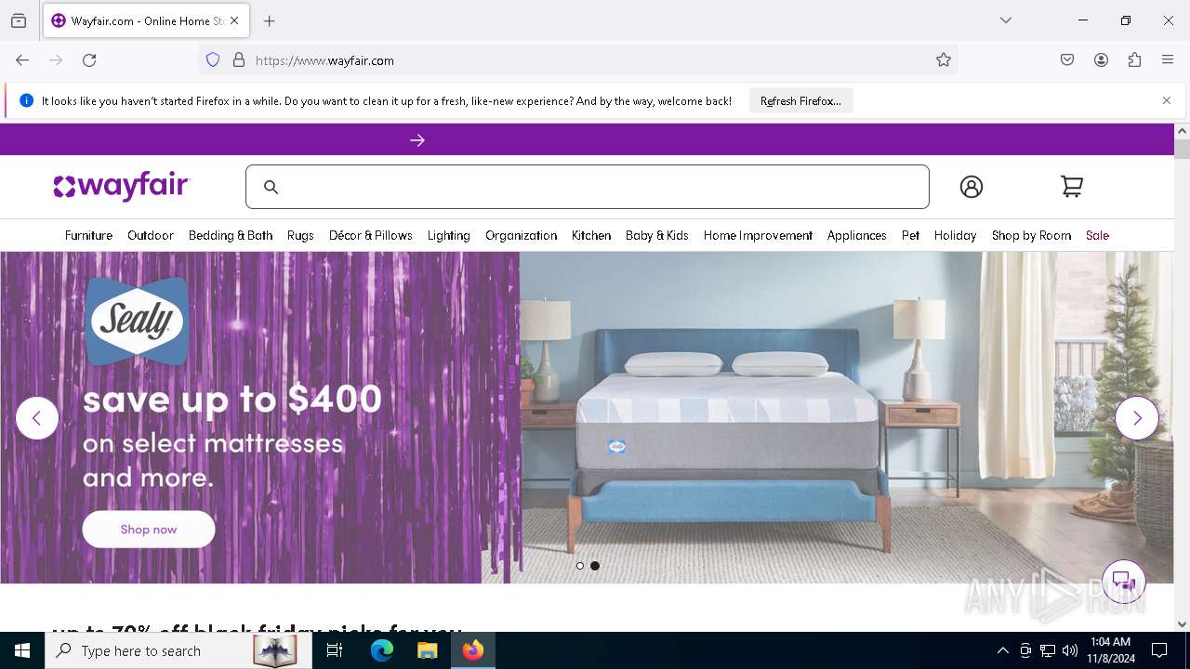Click the Firefox taskbar icon
The height and width of the screenshot is (669, 1190).
[x=473, y=650]
